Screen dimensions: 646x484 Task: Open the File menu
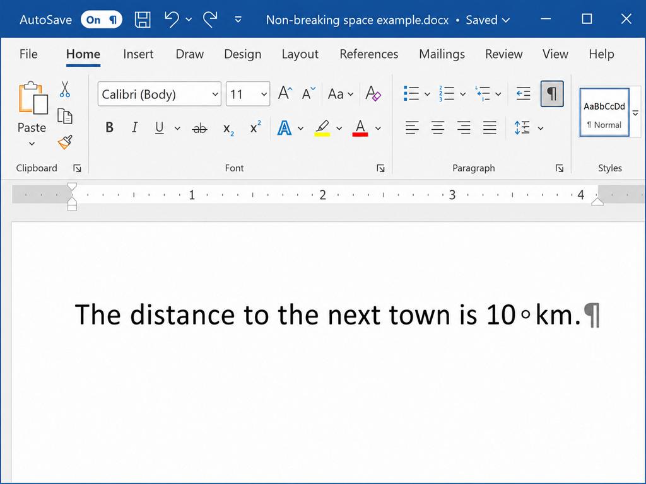[28, 54]
